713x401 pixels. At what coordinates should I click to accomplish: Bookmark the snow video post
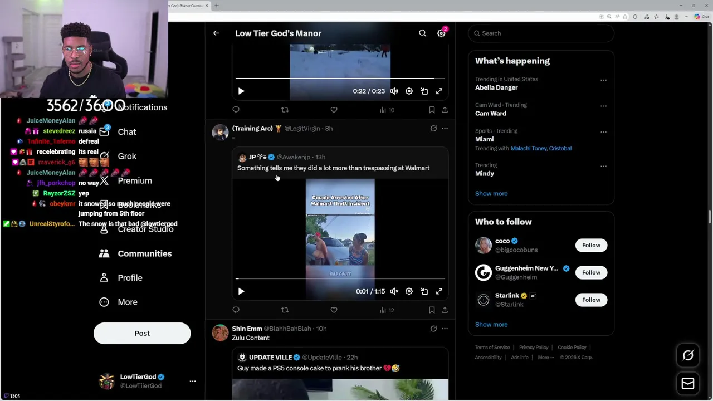pos(432,110)
